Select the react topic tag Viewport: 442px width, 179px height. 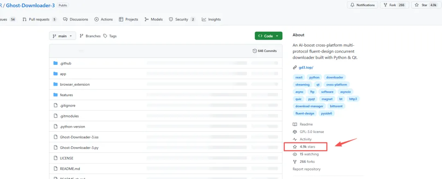[x=299, y=77]
